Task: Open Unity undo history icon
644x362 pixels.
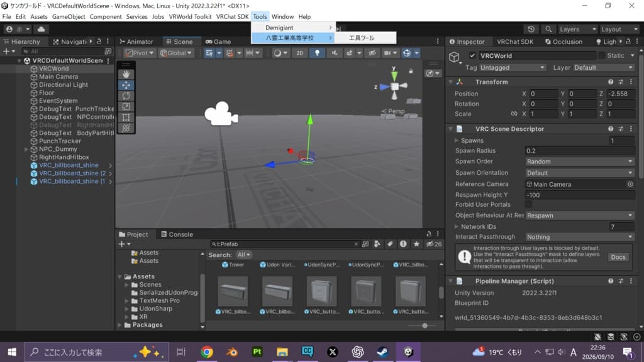Action: pos(531,29)
